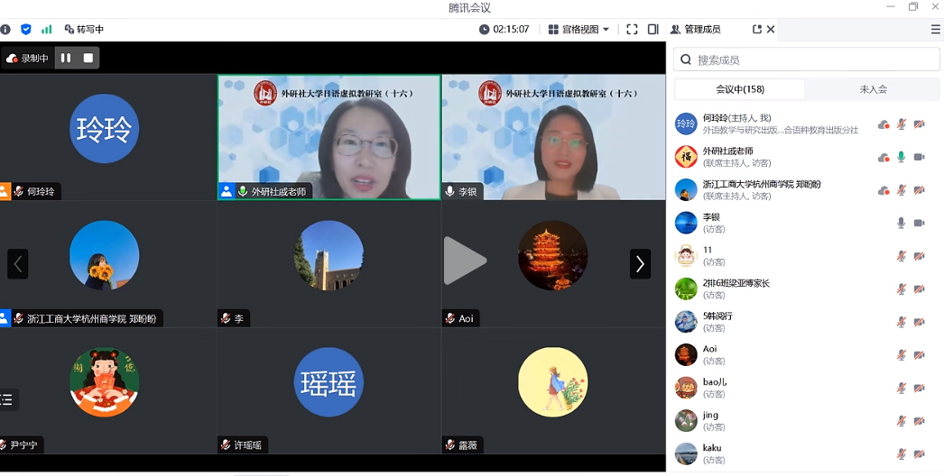Open the 宫格视图 view dropdown
Viewport: 944px width, 476px height.
(578, 30)
